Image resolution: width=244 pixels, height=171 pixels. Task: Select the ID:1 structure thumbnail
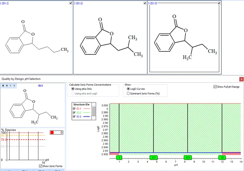[36, 37]
